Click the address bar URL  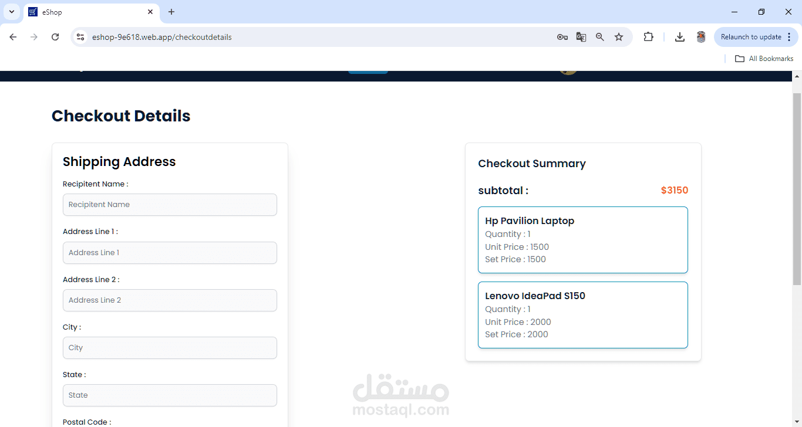coord(162,37)
